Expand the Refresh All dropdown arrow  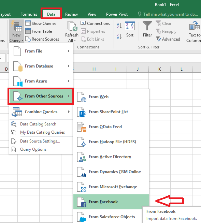75,41
